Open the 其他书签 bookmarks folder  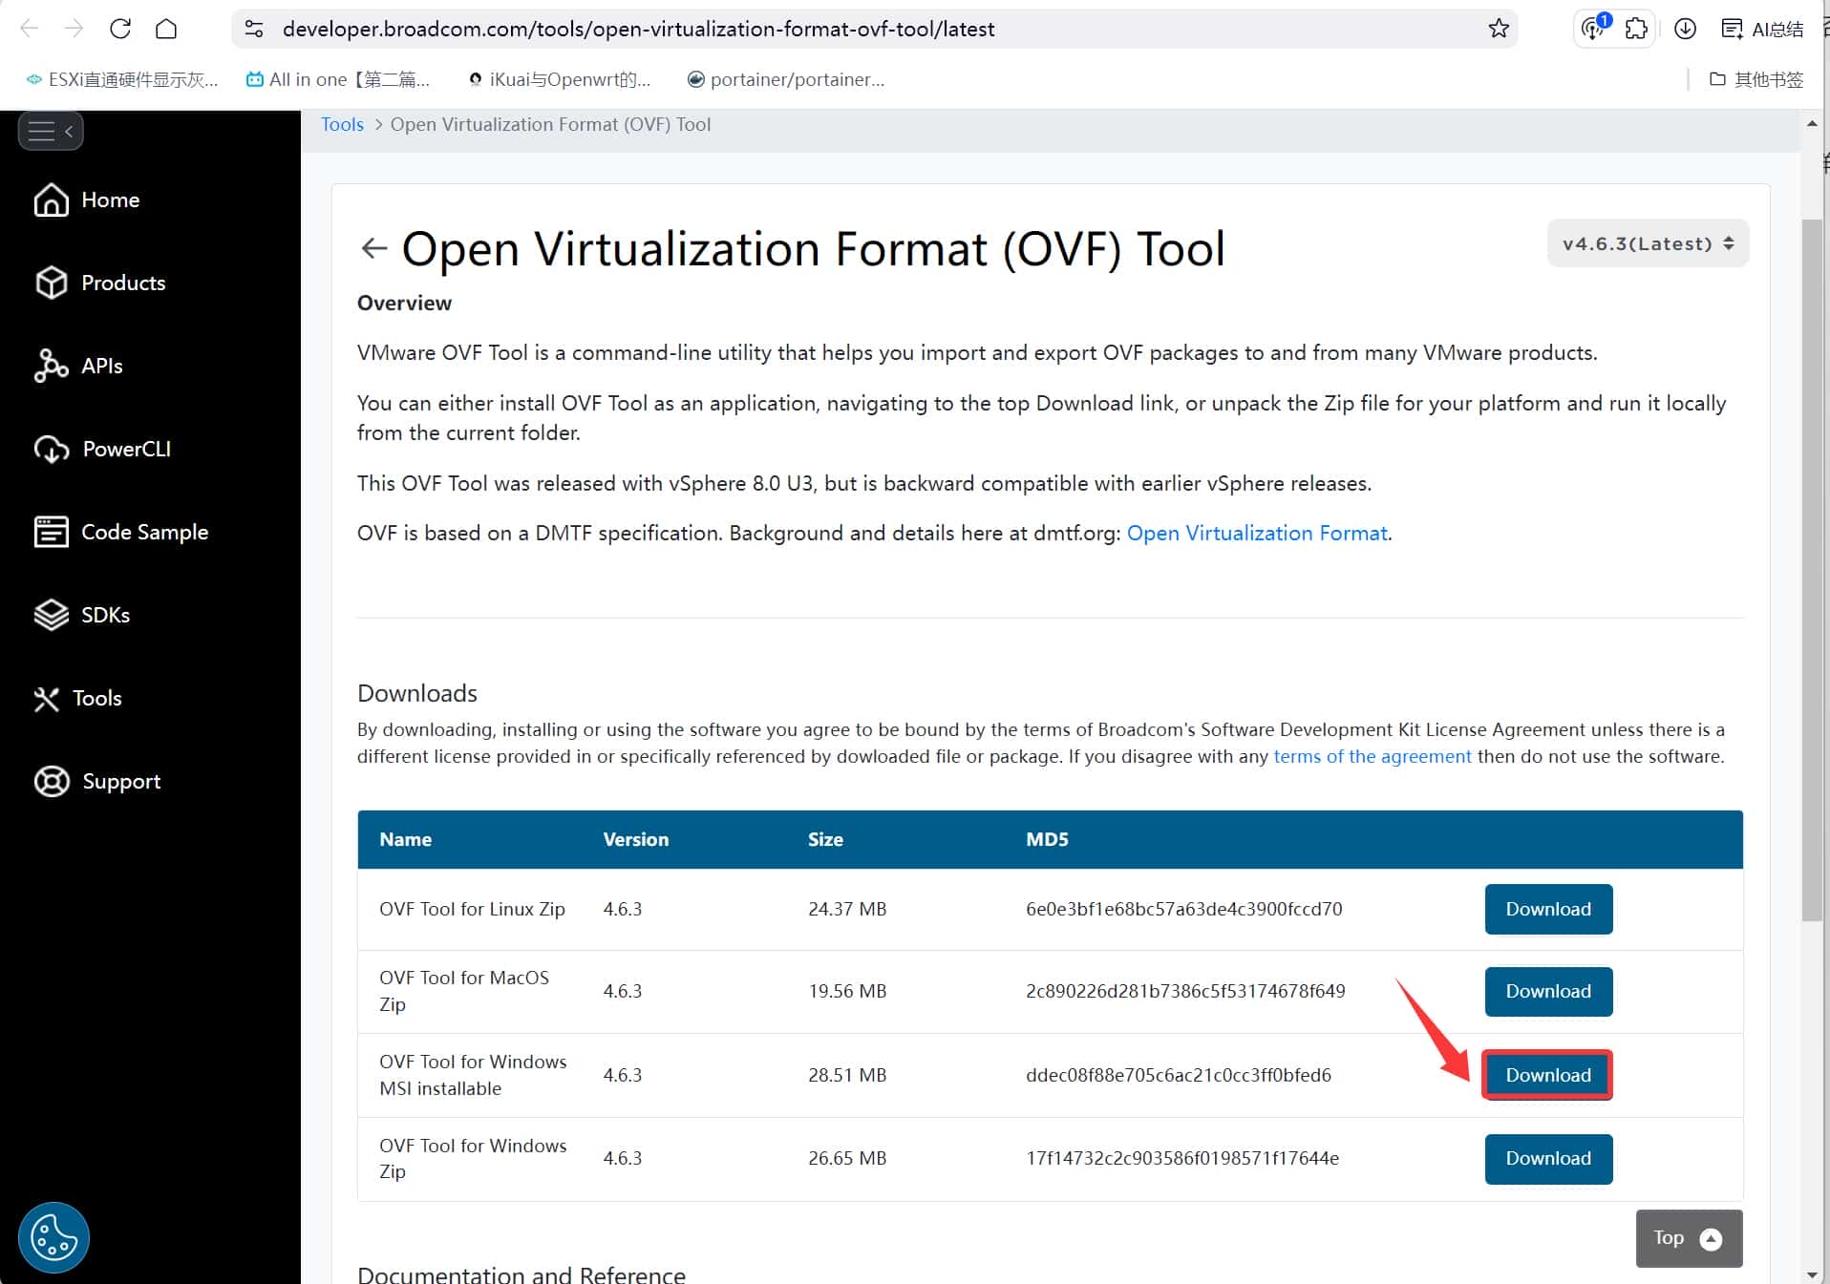[1756, 79]
